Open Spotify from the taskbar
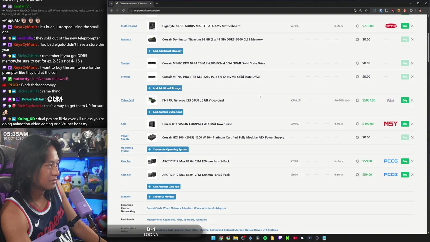Screen dimensions: 430x242 (265, 238)
